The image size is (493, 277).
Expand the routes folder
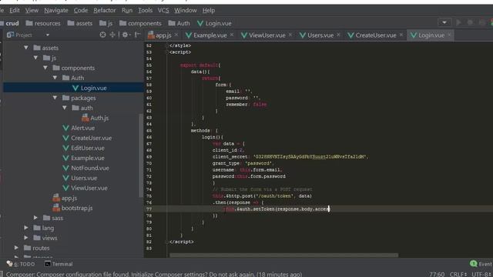[x=16, y=248]
